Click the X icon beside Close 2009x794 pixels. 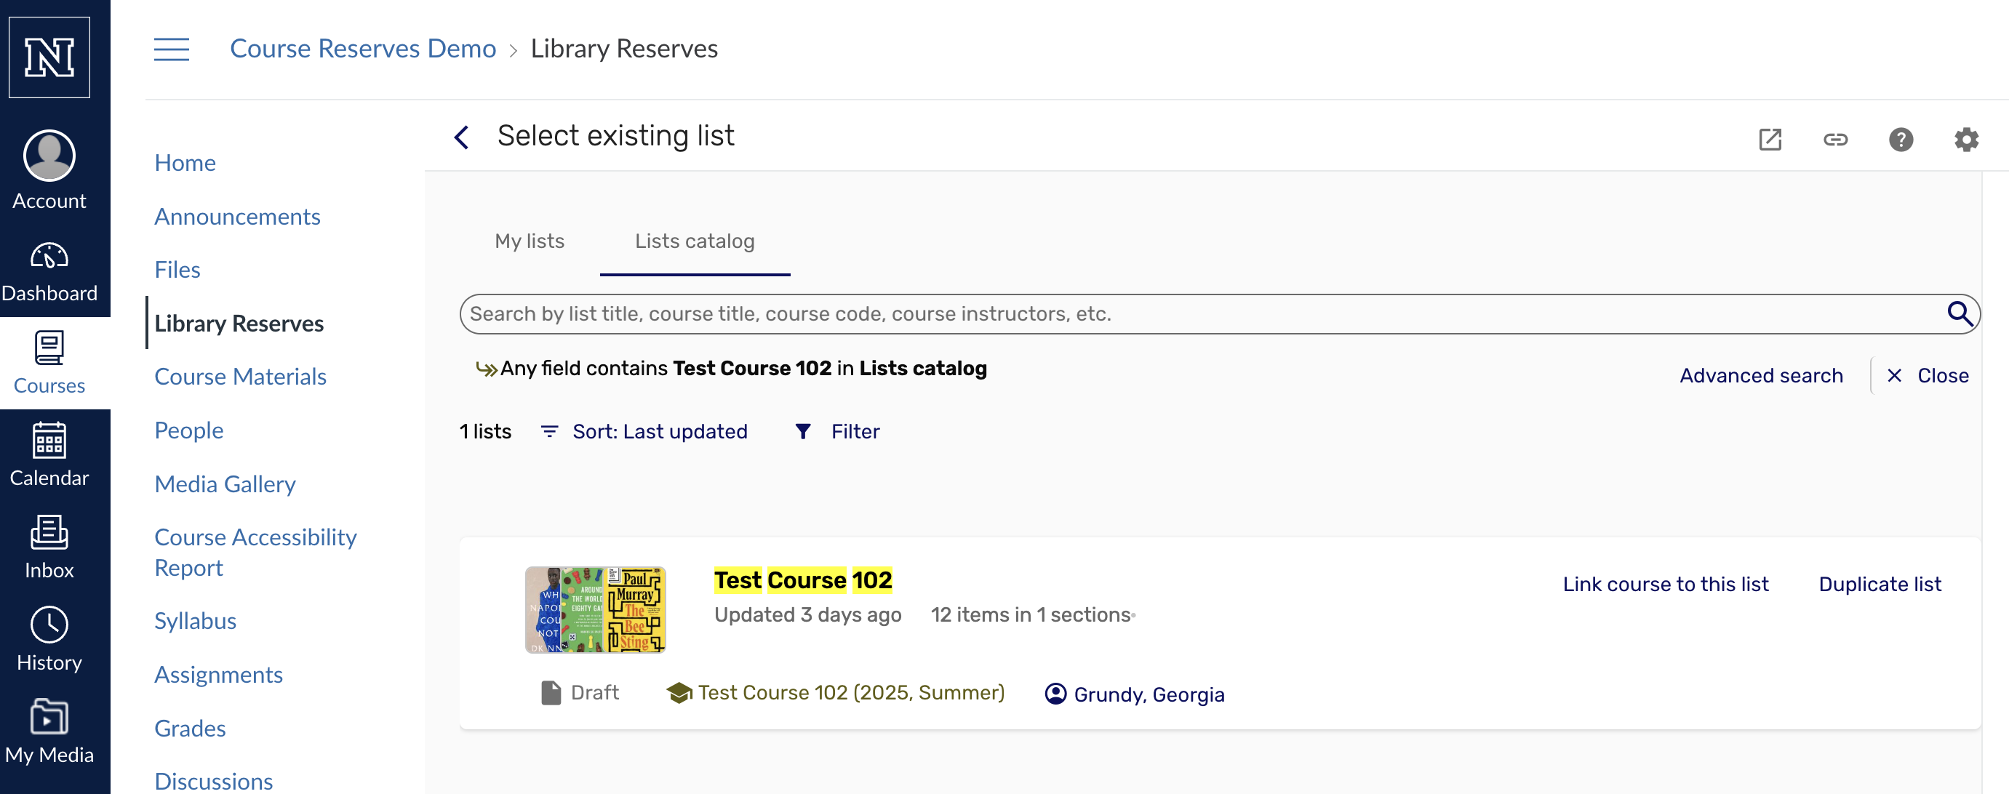(1894, 375)
